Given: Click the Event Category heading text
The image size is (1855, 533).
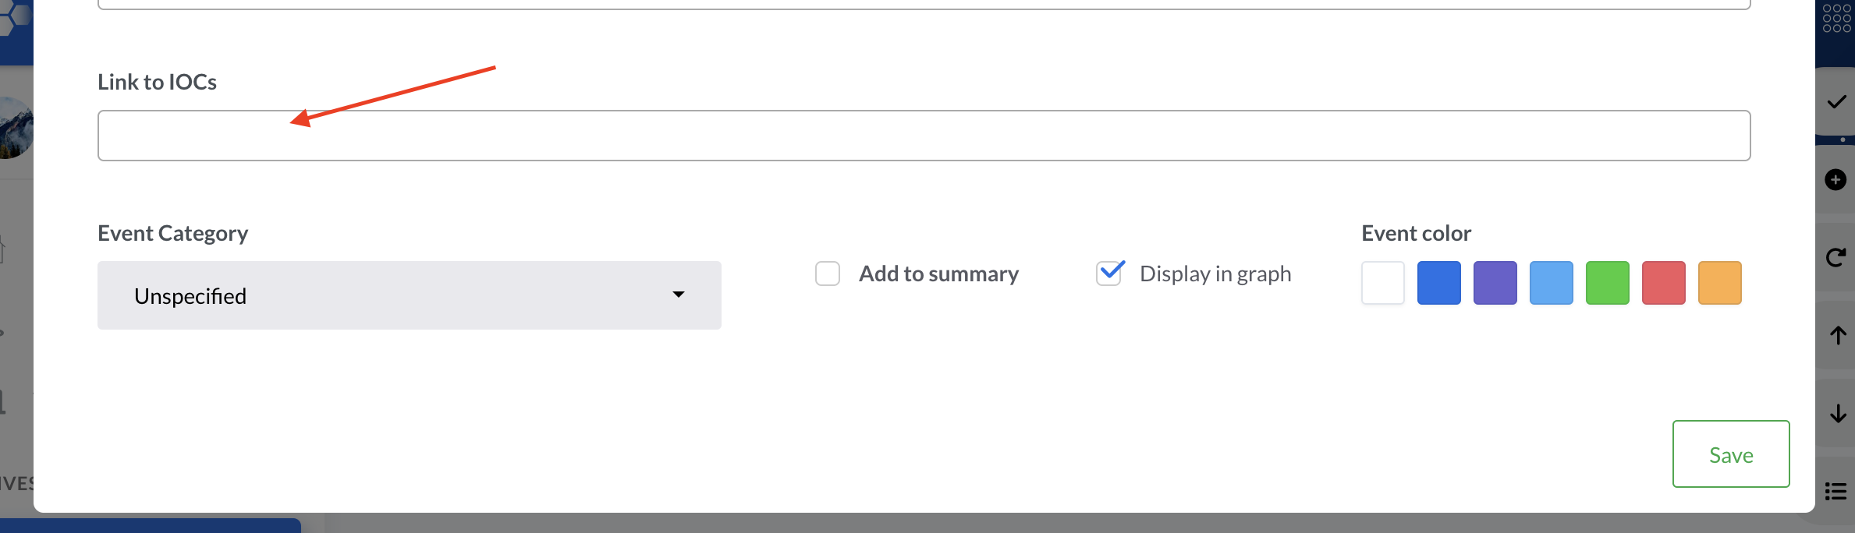Looking at the screenshot, I should pyautogui.click(x=172, y=232).
